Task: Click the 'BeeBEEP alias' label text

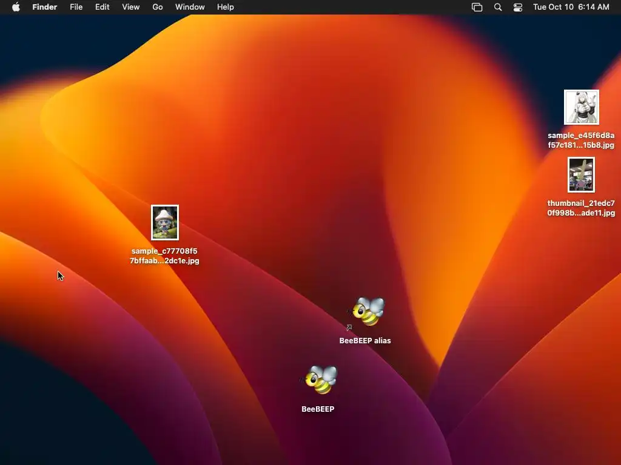Action: click(365, 340)
